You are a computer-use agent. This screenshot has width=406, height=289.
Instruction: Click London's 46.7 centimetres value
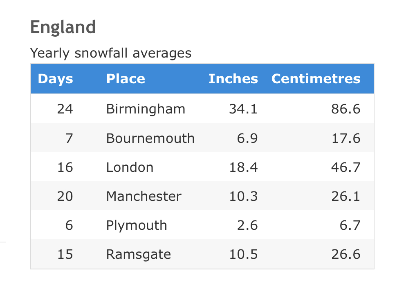345,167
